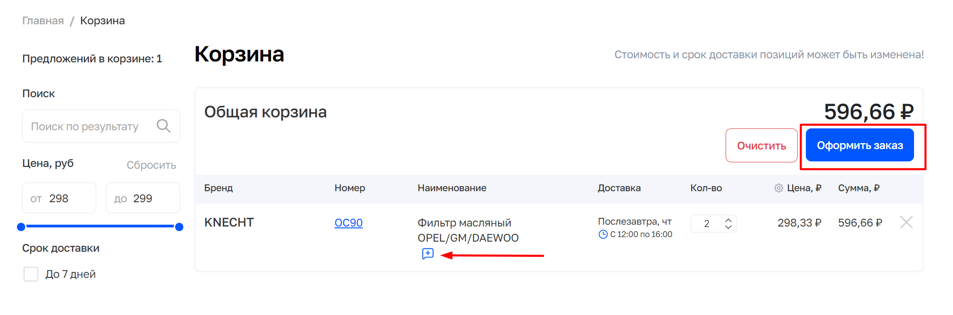The image size is (953, 315).
Task: Click the quantity input field
Action: [x=707, y=223]
